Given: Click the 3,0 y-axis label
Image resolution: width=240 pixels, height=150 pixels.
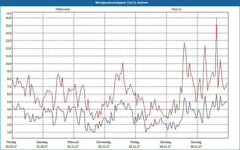Looking at the screenshot, I should (9, 117).
